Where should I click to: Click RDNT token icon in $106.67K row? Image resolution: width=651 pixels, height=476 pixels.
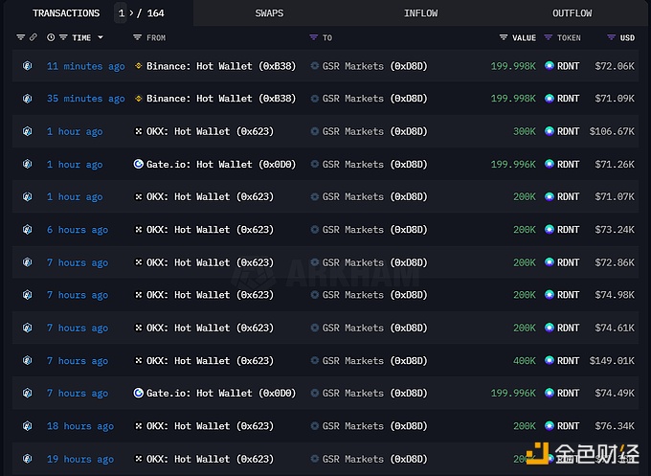click(x=549, y=131)
